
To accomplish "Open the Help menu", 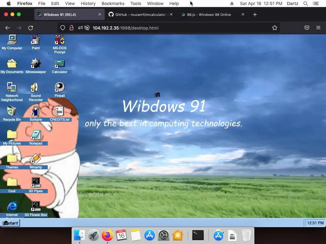I will pos(174,3).
